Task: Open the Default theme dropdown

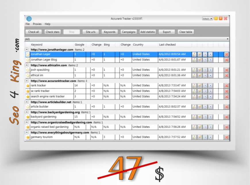Action: (207, 19)
